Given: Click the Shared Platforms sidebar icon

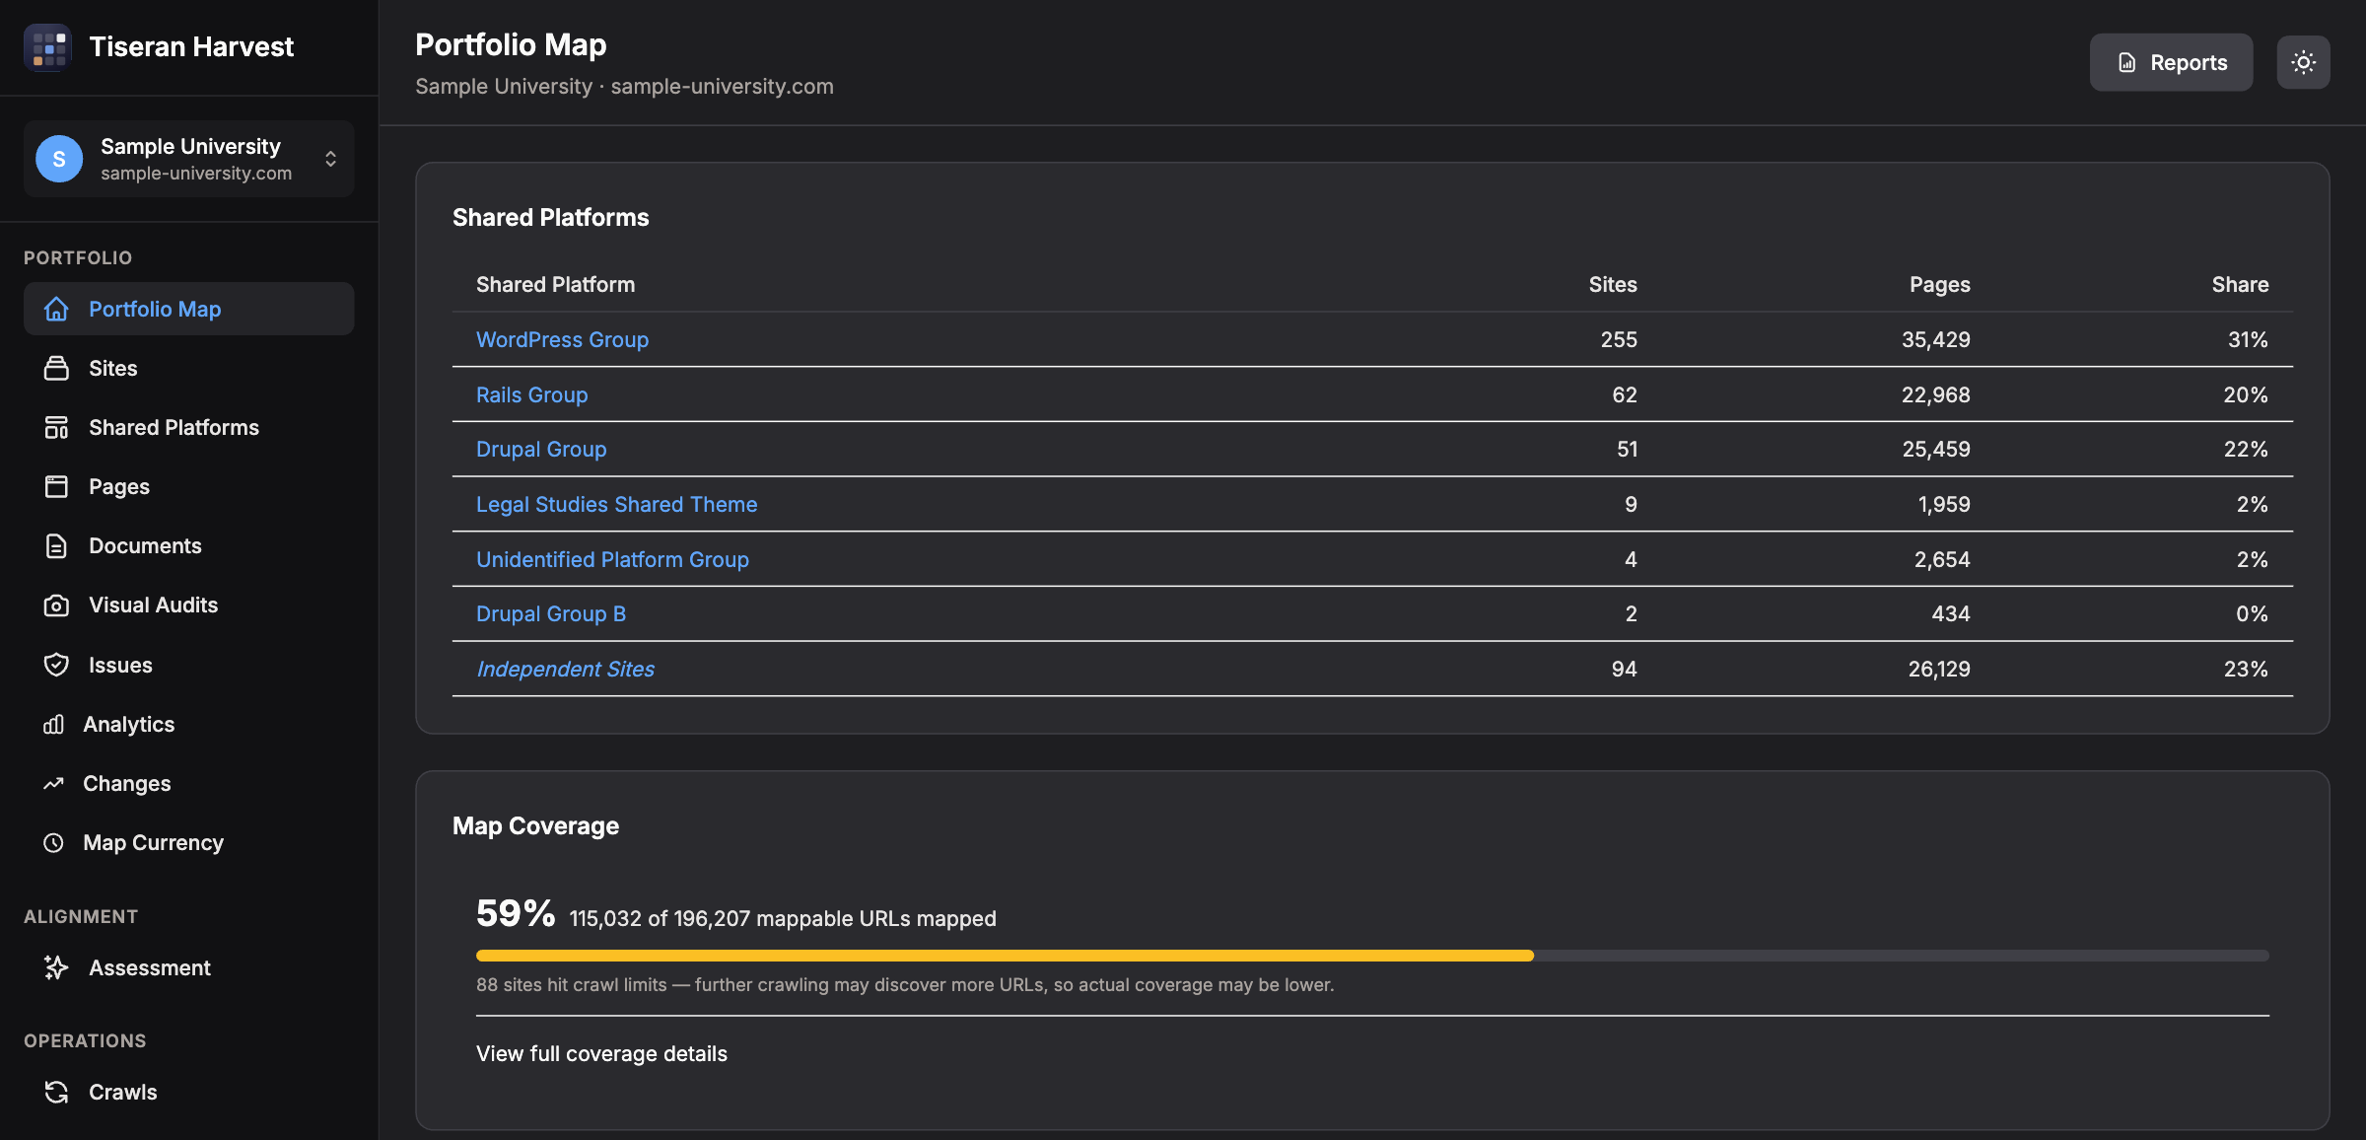Looking at the screenshot, I should [56, 427].
